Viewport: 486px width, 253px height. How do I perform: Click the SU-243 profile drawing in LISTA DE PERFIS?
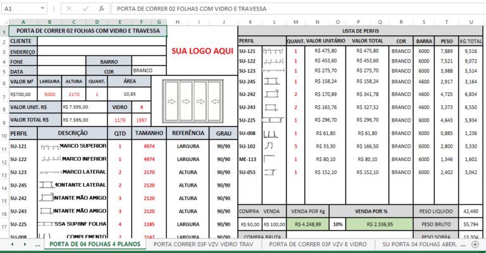pos(271,107)
